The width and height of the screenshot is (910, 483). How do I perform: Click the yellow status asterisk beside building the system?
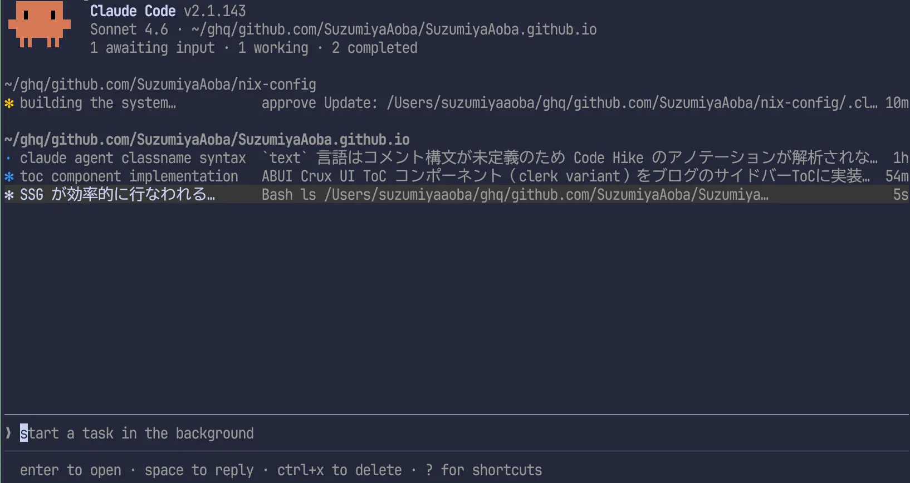tap(9, 103)
